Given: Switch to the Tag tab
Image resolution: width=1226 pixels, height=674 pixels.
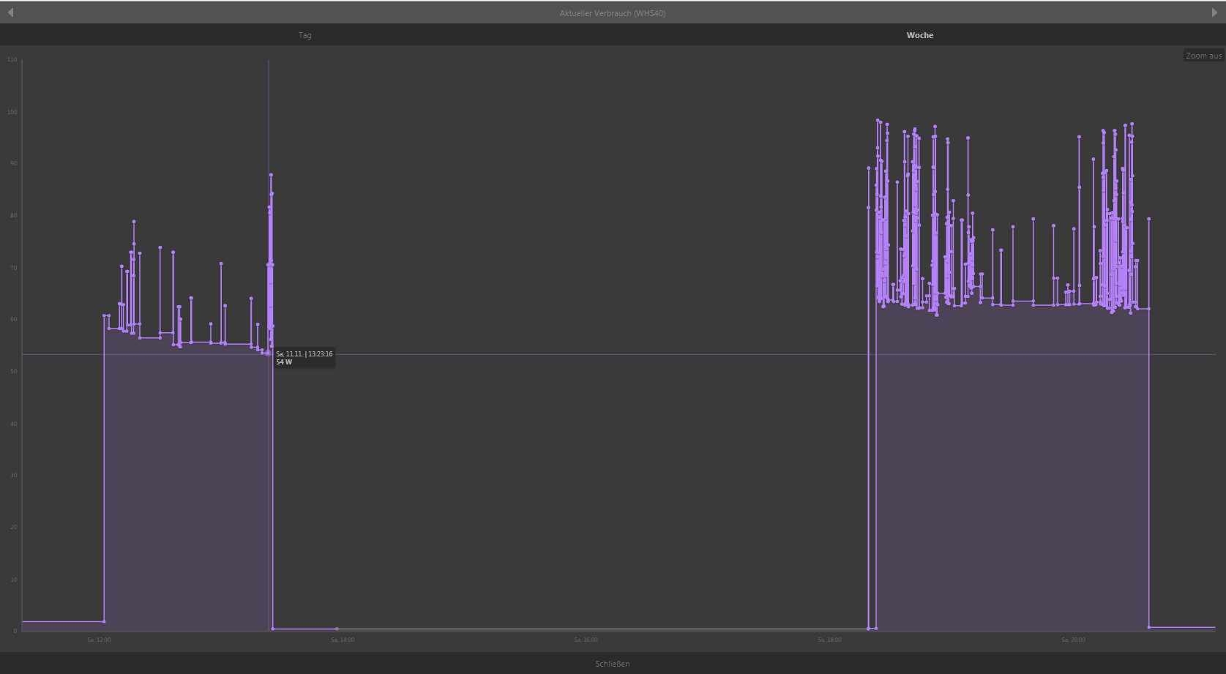Looking at the screenshot, I should (305, 35).
